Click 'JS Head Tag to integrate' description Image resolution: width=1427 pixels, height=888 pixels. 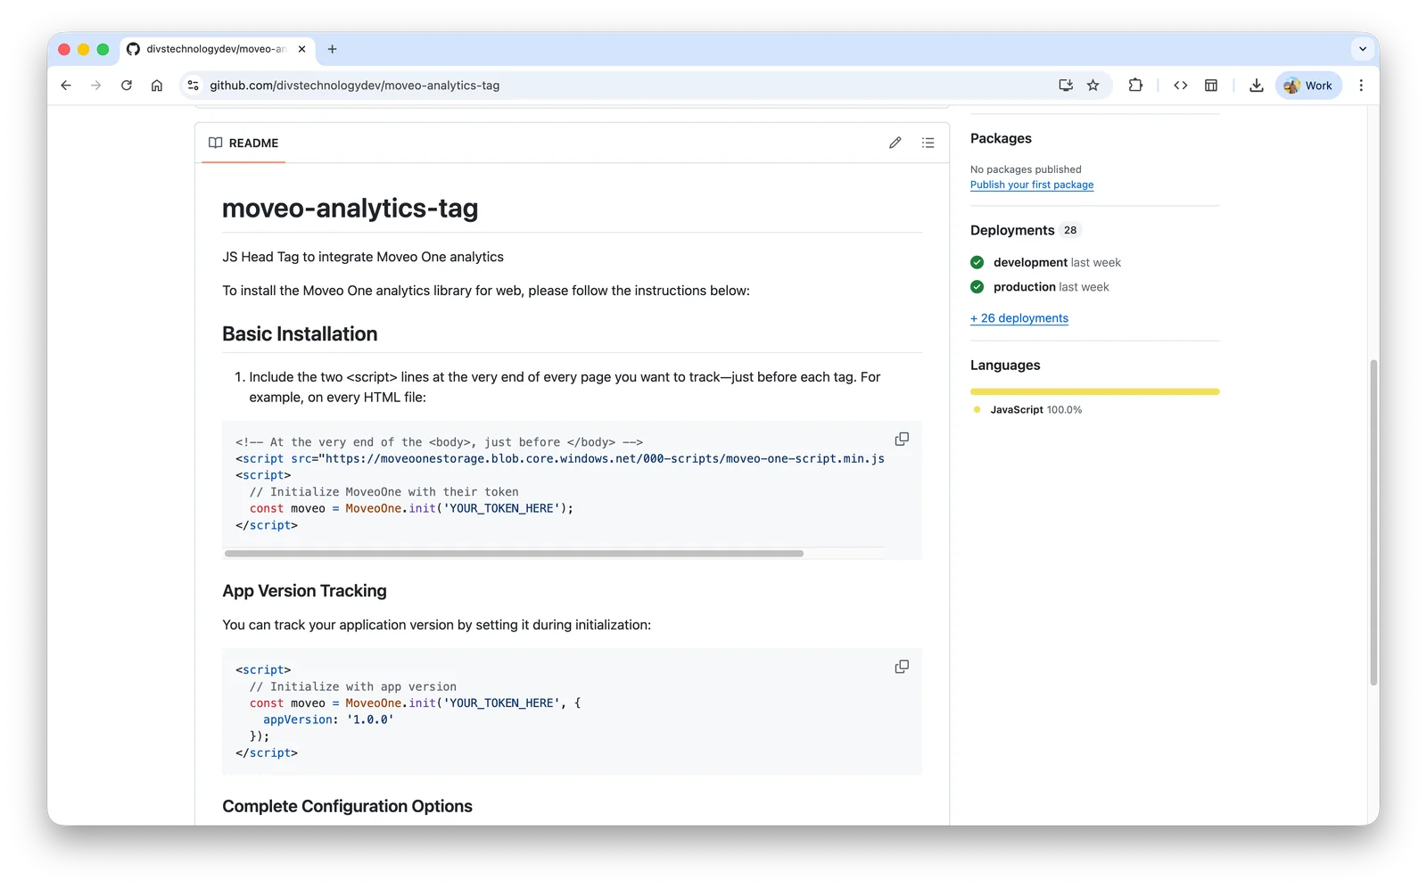pyautogui.click(x=363, y=257)
